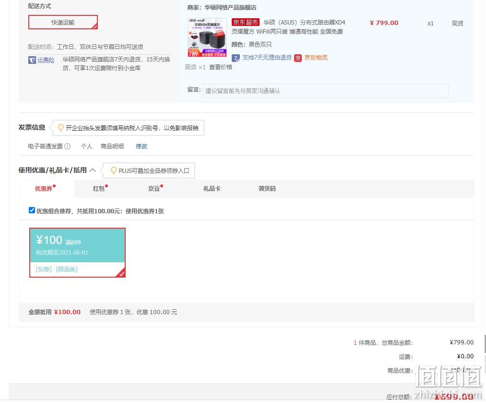Image resolution: width=486 pixels, height=403 pixels.
Task: Click the 限品类 tag on coupon
Action: coord(67,269)
